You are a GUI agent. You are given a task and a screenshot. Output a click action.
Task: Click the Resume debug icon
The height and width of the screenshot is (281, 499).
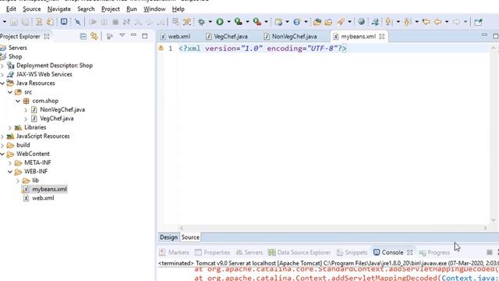click(x=93, y=22)
